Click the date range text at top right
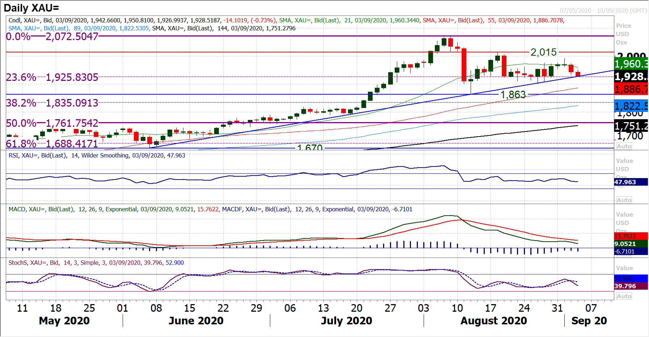 (x=603, y=10)
